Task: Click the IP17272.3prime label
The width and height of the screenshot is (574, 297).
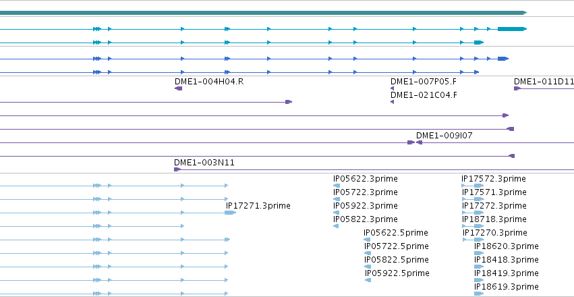Action: [x=494, y=206]
